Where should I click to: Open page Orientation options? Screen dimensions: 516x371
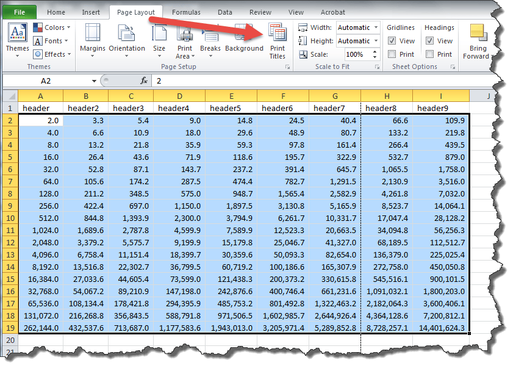127,41
